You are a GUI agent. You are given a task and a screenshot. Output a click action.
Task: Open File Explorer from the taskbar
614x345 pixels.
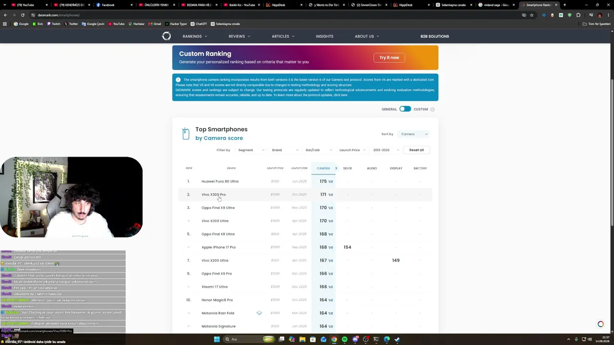302,339
